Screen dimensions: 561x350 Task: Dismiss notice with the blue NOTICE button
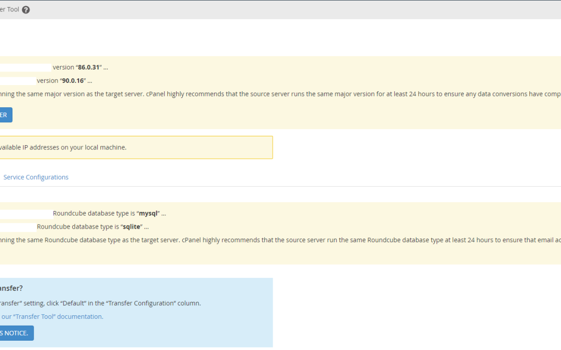coord(16,333)
